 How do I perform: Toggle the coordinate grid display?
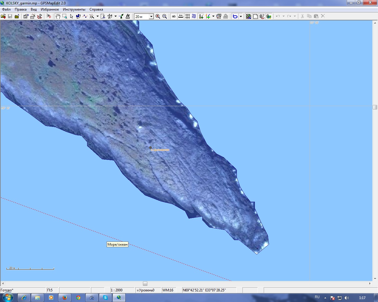188,17
